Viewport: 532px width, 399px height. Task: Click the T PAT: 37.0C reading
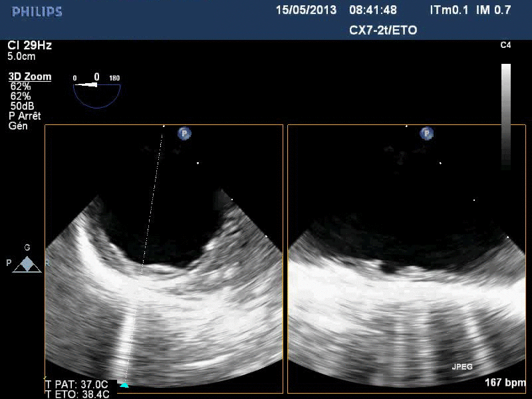76,384
